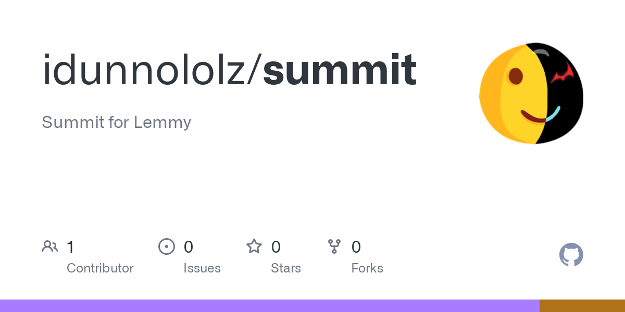Click the brown language bar segment
This screenshot has width=625, height=312.
click(582, 306)
